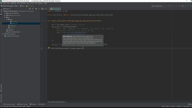
Task: Switch to the utils.py editor tab
Action: 45,9
